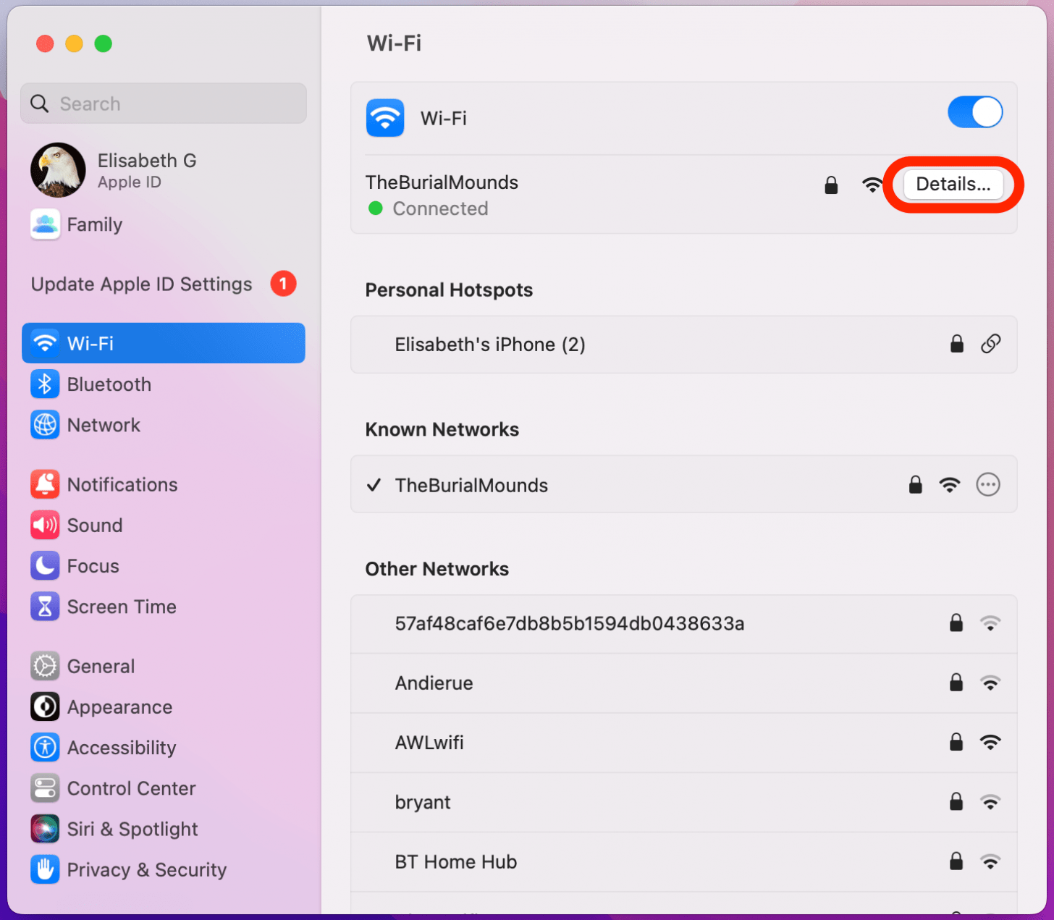Open Details for TheBurialMounds network
1054x920 pixels.
[953, 185]
